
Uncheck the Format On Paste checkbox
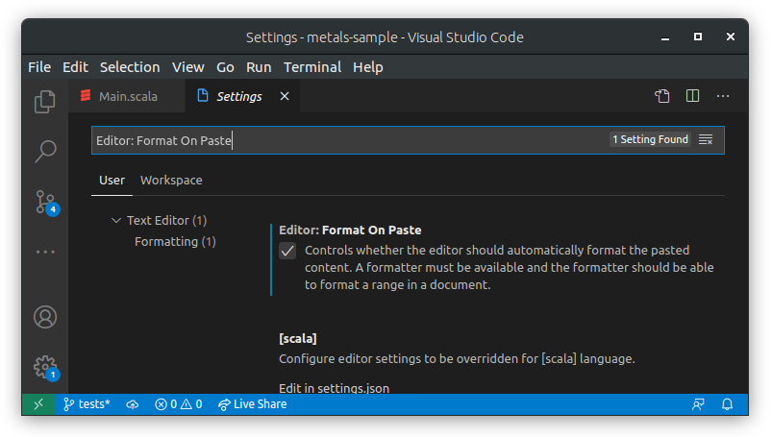pos(287,251)
